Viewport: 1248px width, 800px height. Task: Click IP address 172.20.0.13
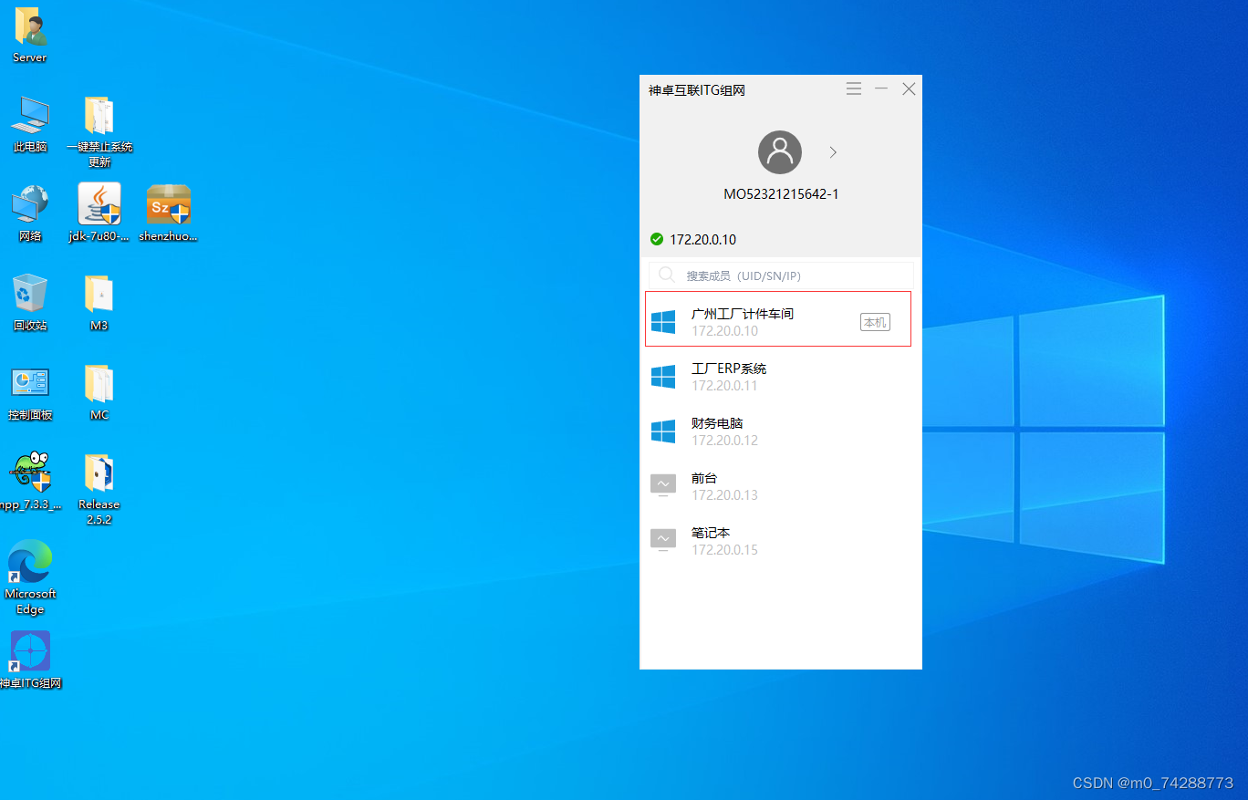coord(724,495)
